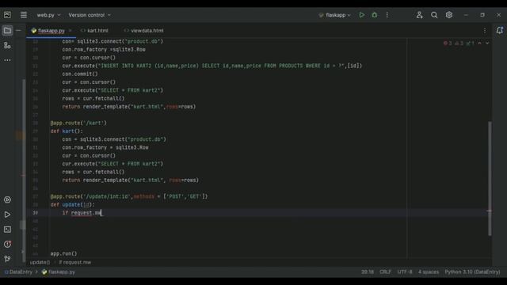Open the Notifications bell
Screen dimensions: 507x285
(x=500, y=30)
